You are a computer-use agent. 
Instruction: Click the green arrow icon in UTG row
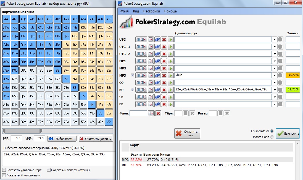170,40
